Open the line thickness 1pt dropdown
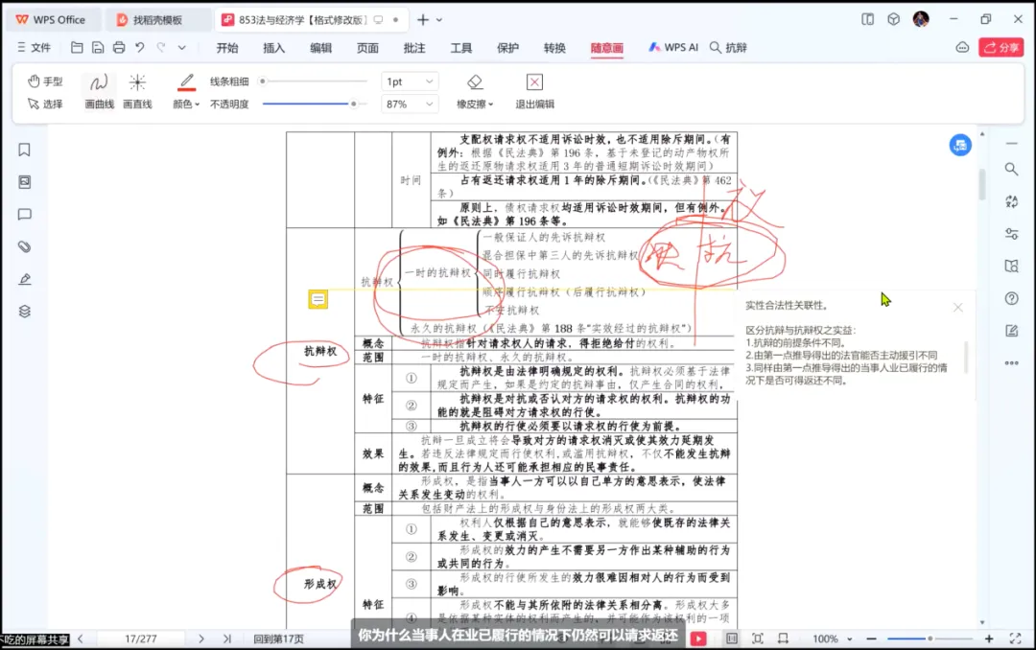This screenshot has height=650, width=1036. coord(410,81)
